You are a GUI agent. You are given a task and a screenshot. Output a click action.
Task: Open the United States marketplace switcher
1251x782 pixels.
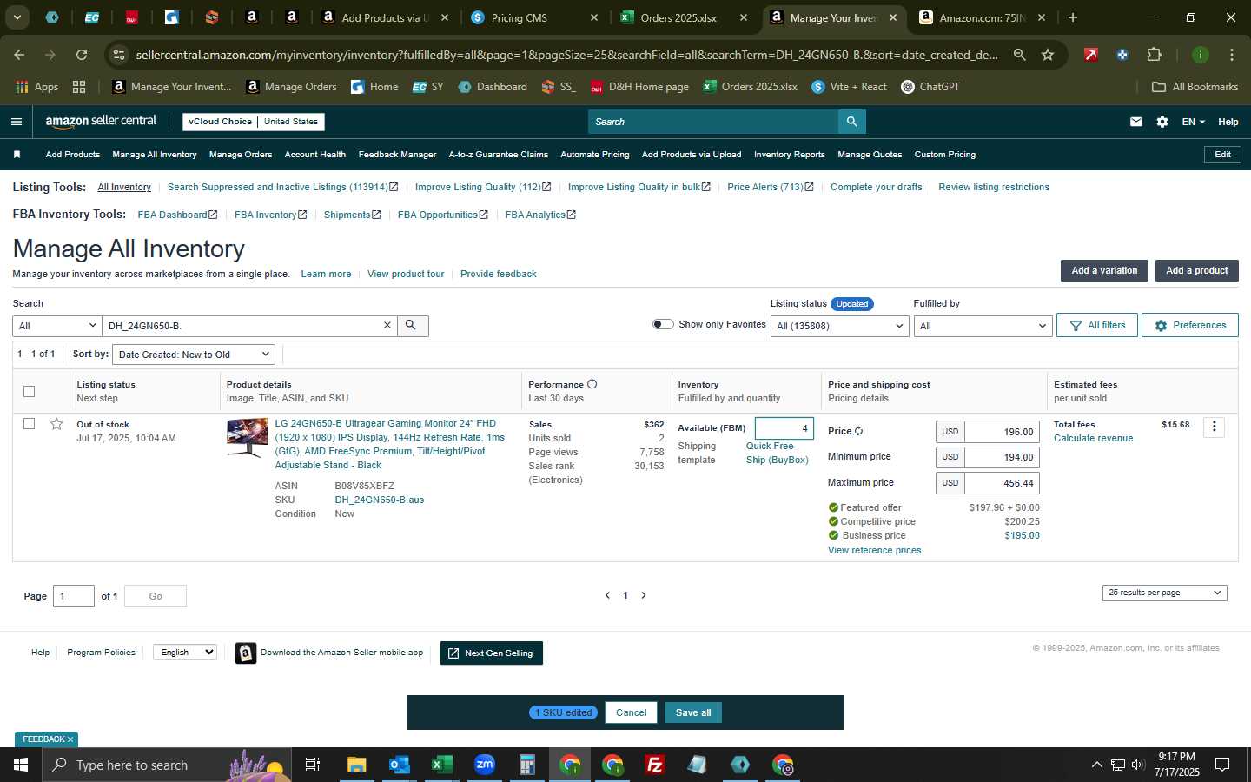[290, 122]
